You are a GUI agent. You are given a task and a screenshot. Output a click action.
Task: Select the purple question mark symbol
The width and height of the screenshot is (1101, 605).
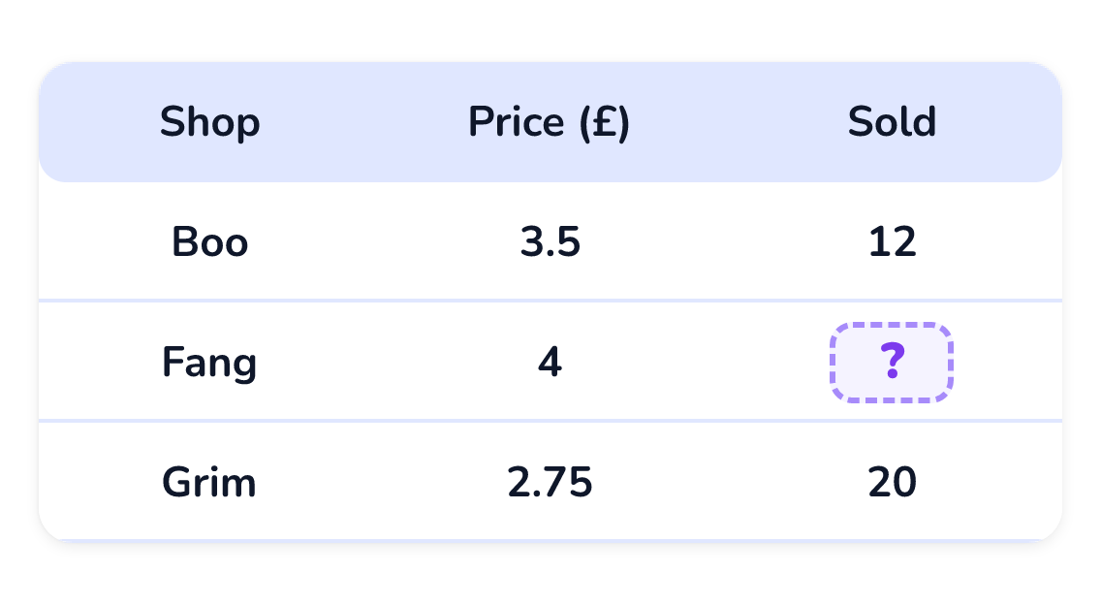(892, 362)
